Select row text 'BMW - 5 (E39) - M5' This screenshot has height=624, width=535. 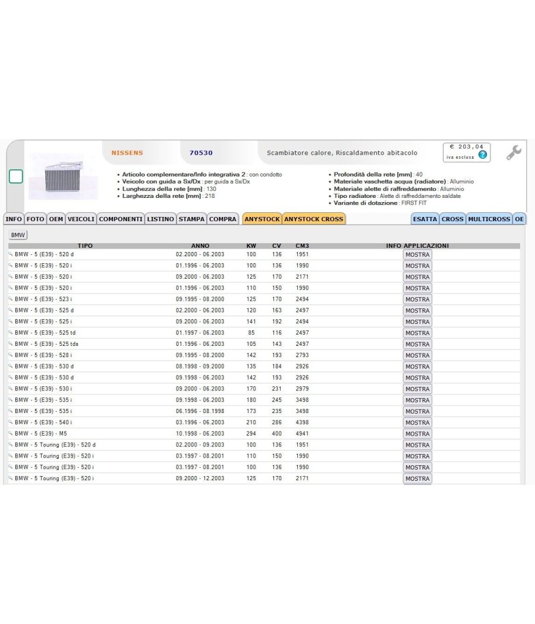click(x=41, y=433)
